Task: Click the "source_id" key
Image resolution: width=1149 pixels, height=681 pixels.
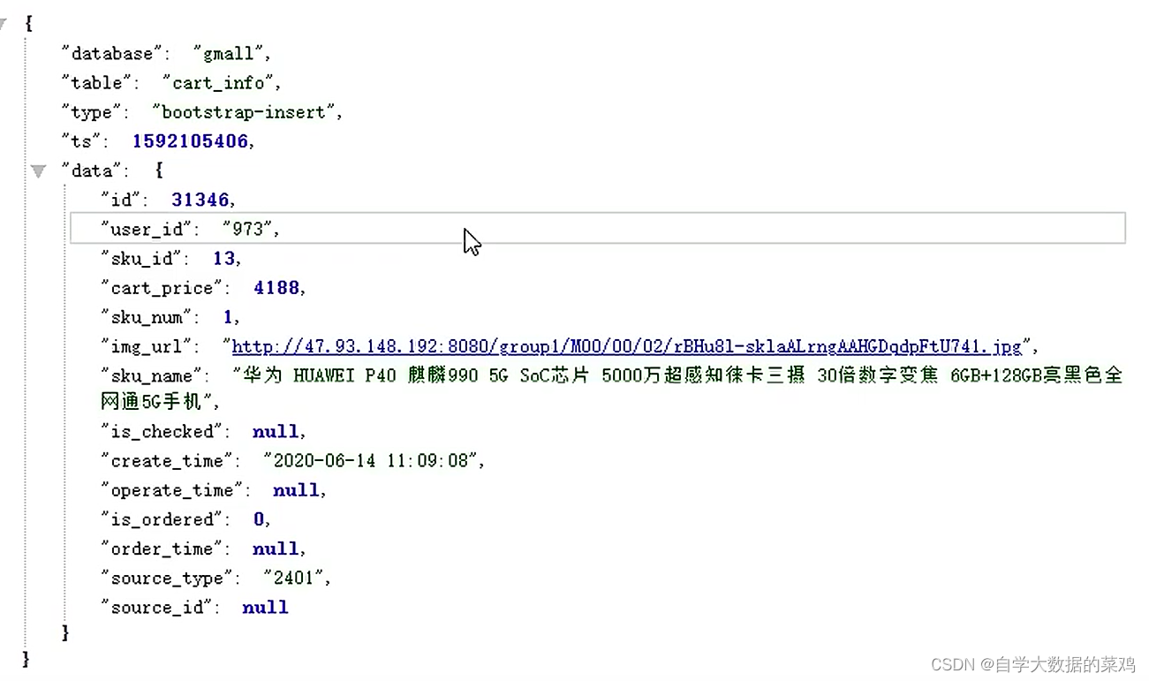Action: (156, 607)
